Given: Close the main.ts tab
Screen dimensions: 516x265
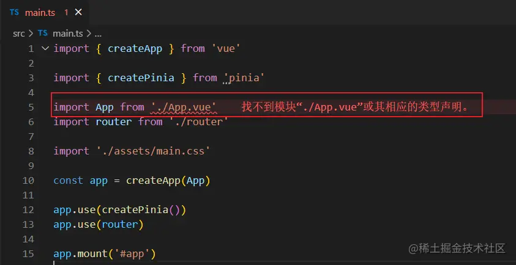Looking at the screenshot, I should pos(78,12).
